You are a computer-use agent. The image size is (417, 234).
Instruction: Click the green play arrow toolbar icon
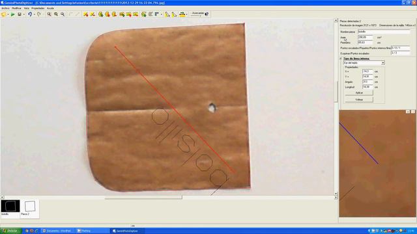coord(12,14)
